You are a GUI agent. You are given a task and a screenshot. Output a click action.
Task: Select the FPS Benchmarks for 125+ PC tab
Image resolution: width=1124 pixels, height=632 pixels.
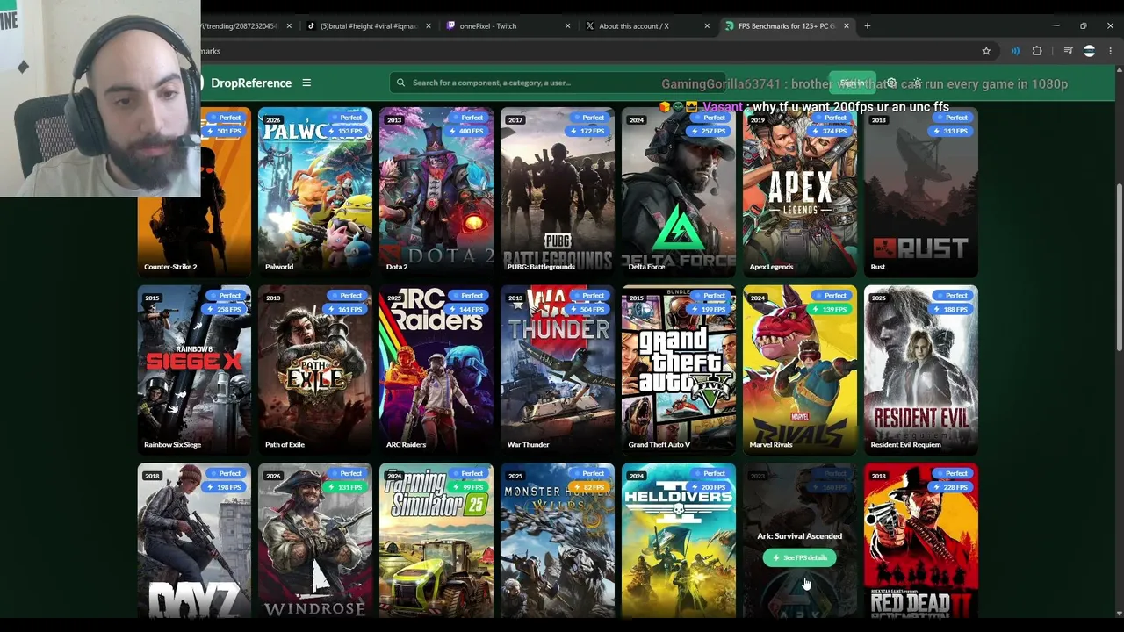[787, 26]
